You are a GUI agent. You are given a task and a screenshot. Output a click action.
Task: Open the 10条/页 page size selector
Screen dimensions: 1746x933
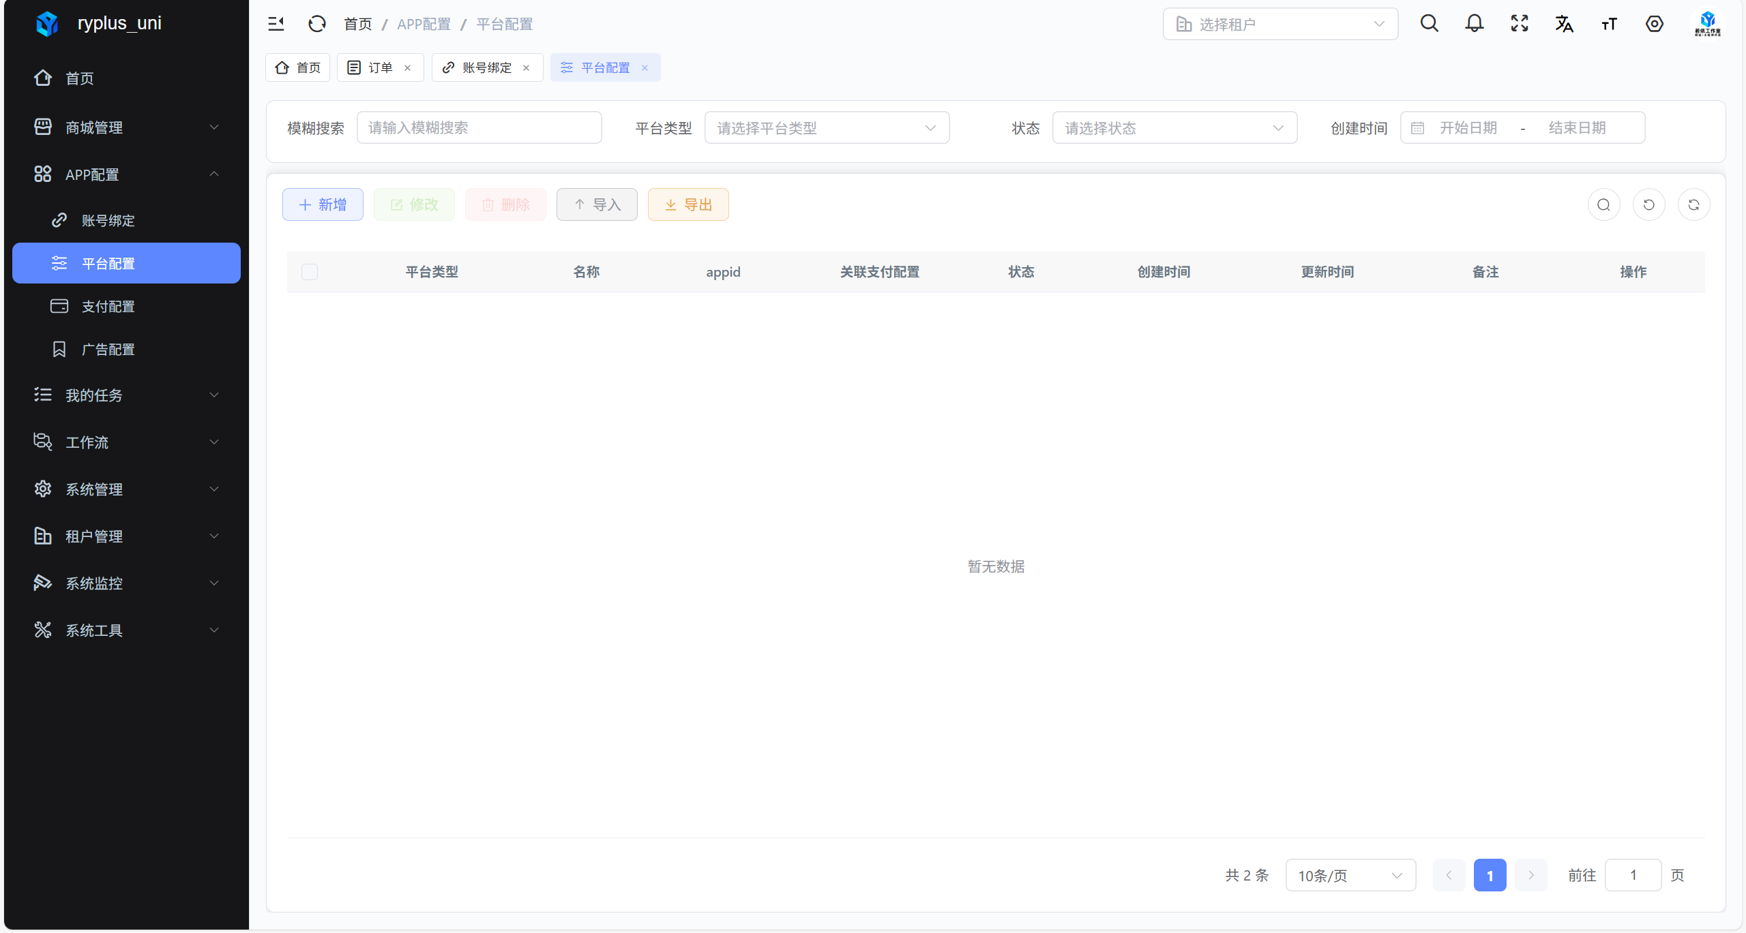[x=1350, y=875]
